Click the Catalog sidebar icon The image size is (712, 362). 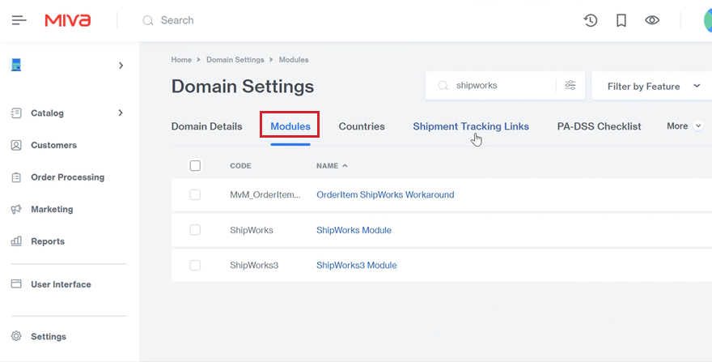(x=16, y=113)
